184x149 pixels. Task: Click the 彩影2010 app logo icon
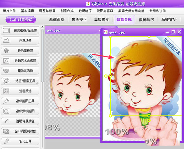click(x=88, y=4)
